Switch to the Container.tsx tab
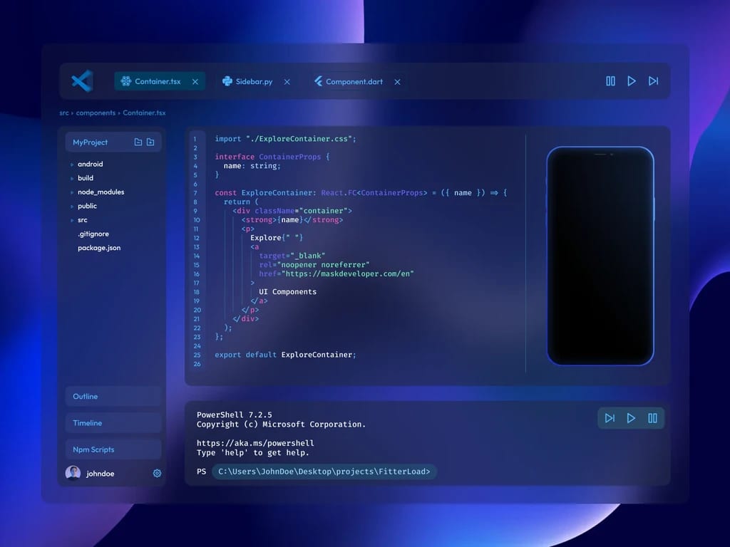Screen dimensions: 730x547 (x=160, y=81)
